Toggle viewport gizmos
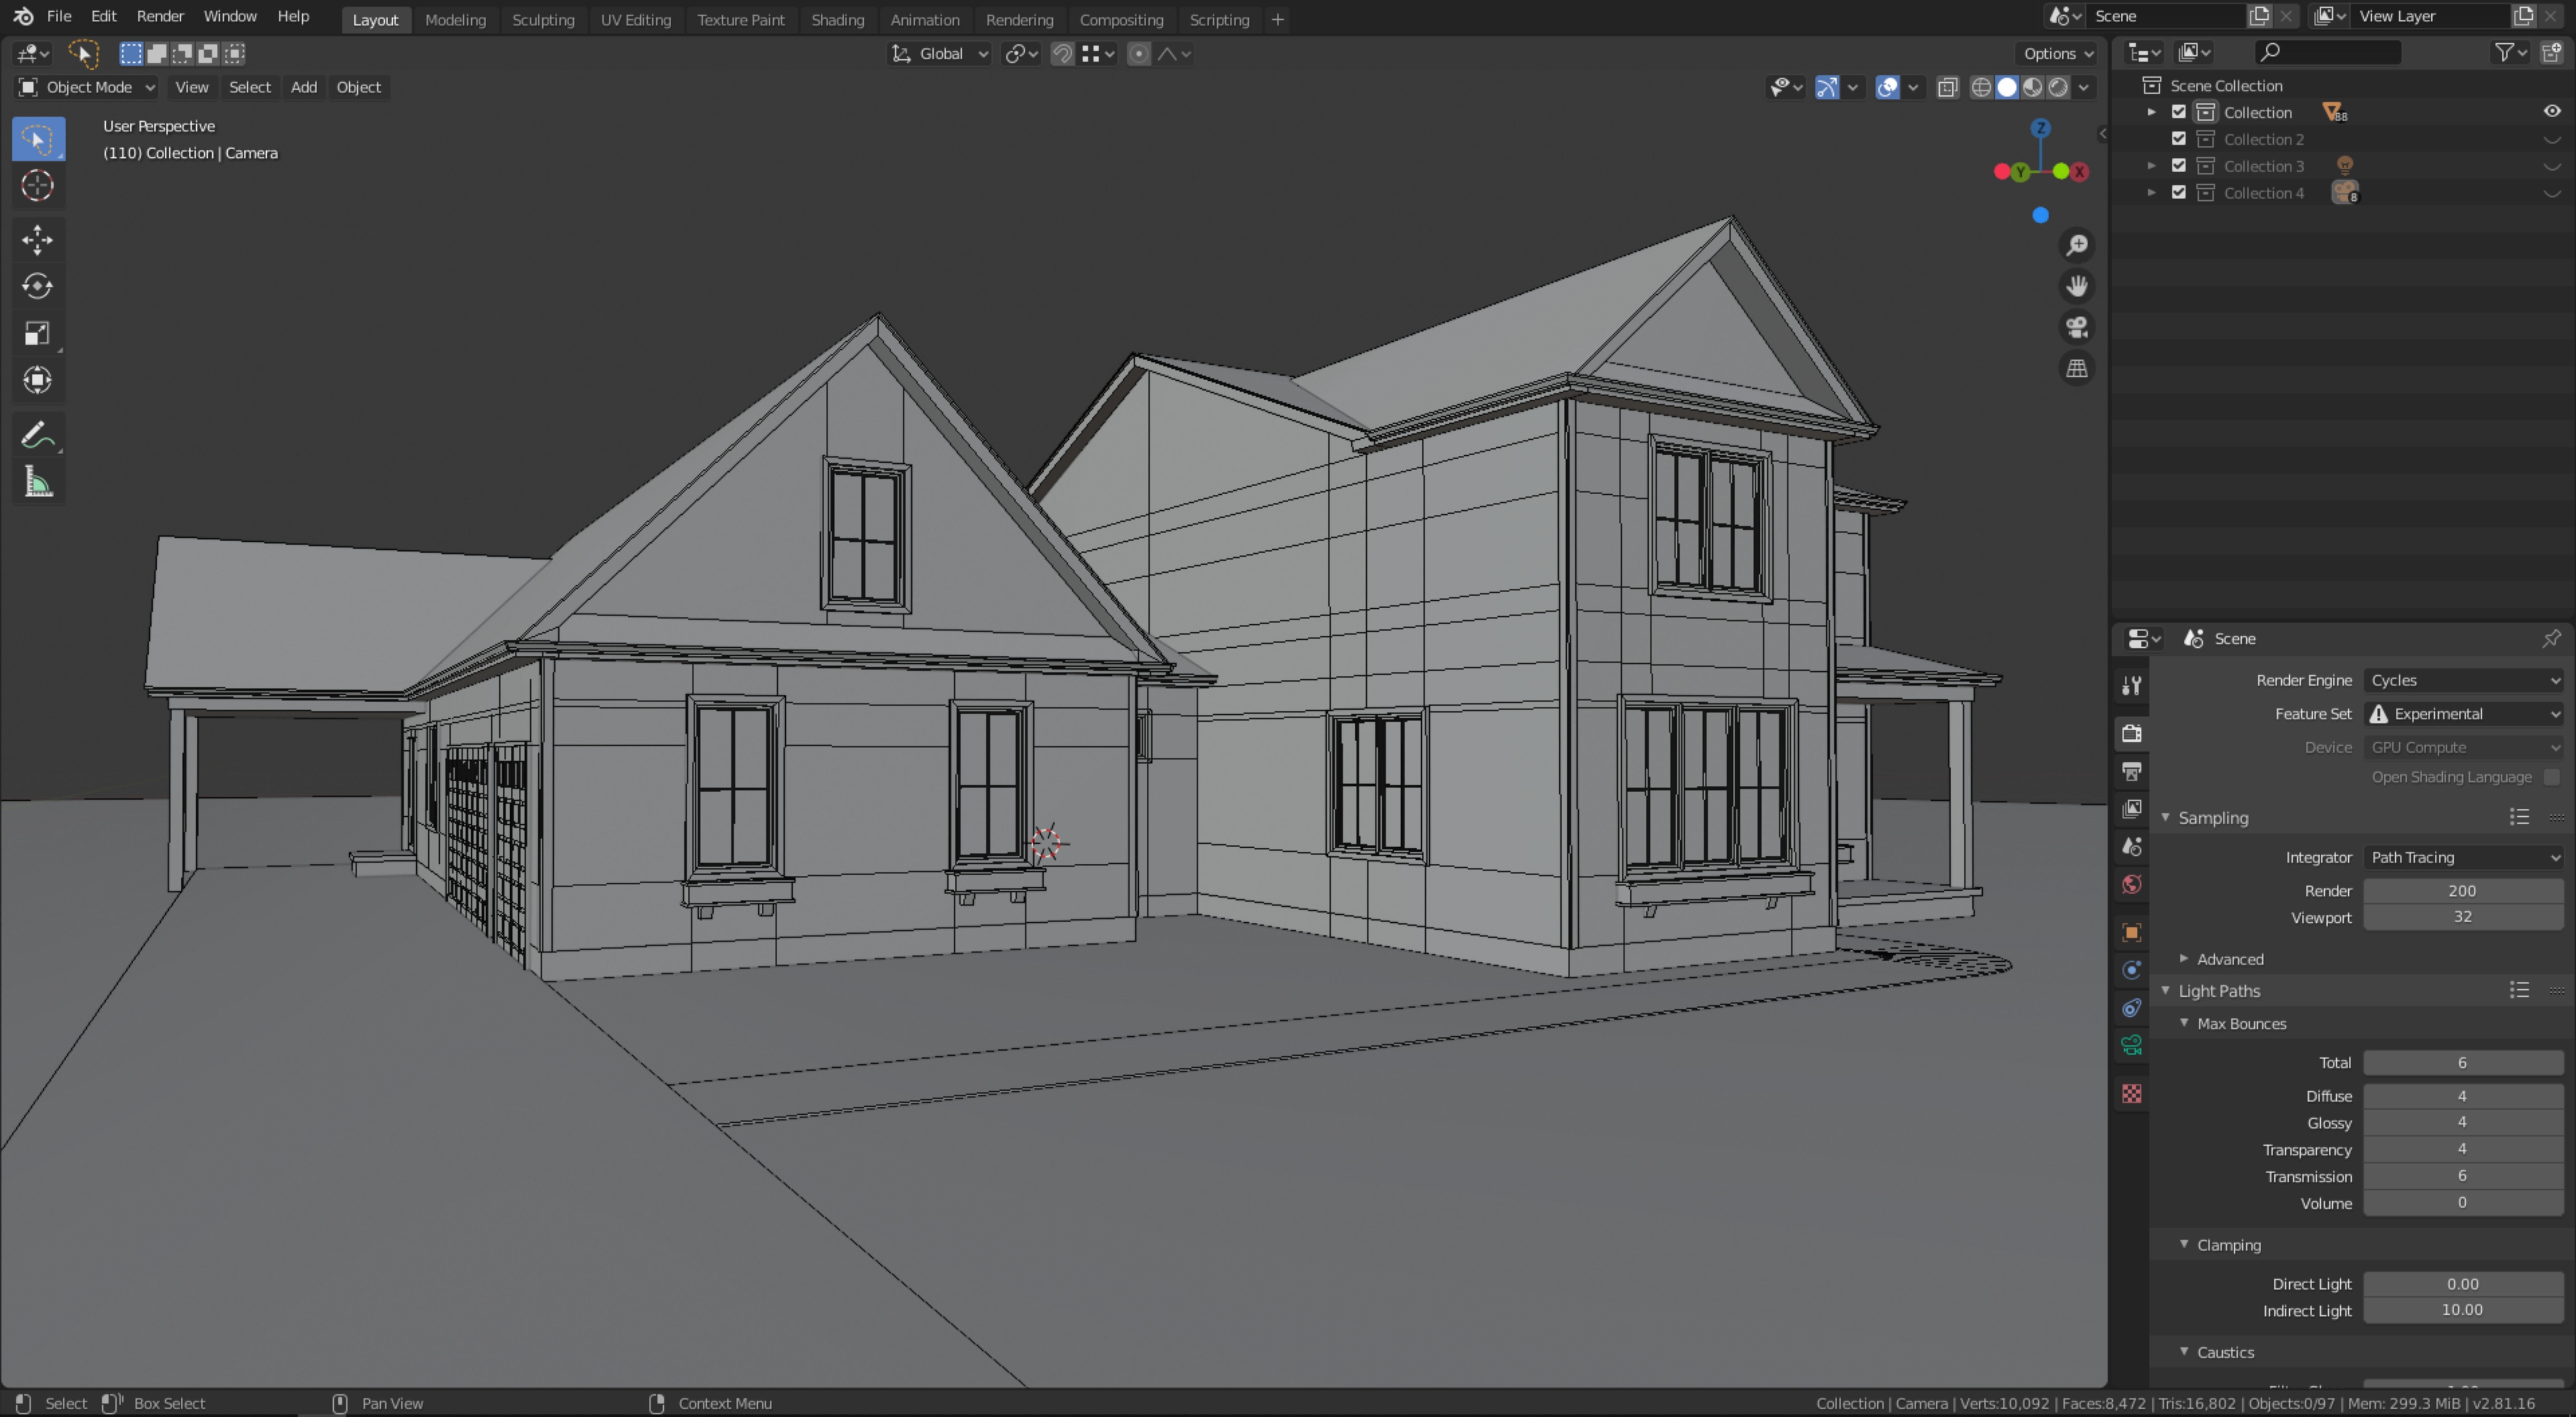The image size is (2576, 1417). point(1827,87)
